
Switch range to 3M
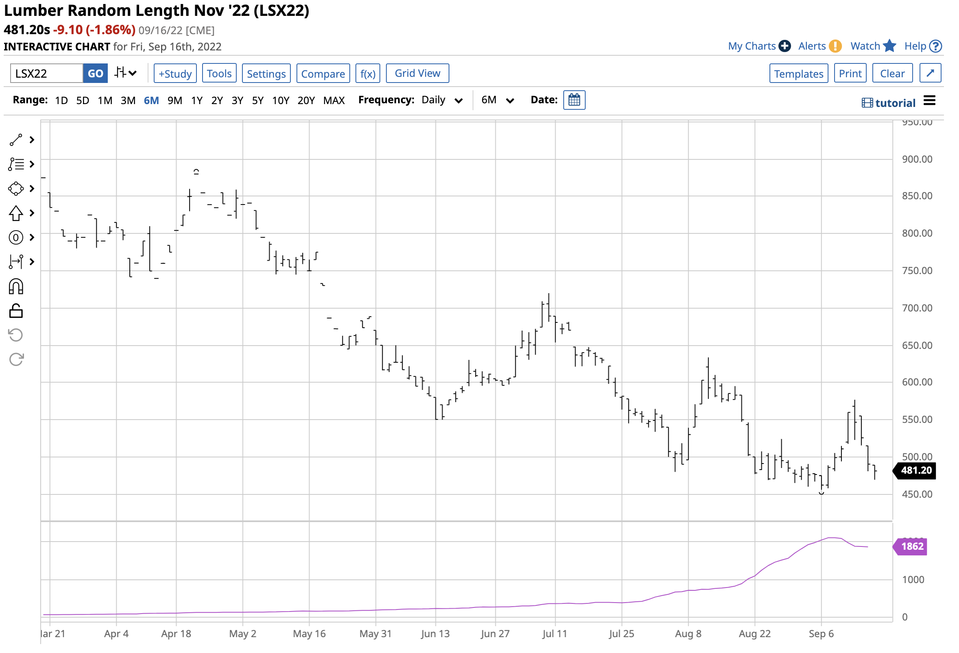point(128,101)
